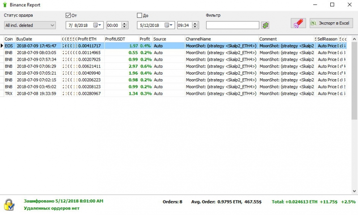Open calendar picker for От date
Screen dimensions: 358x215
point(98,25)
